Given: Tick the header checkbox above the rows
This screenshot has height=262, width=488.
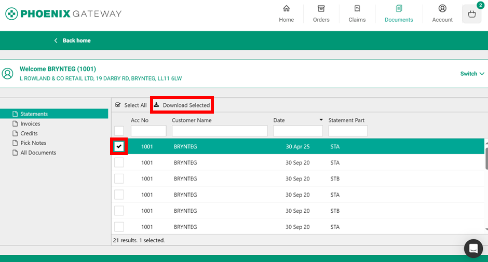Looking at the screenshot, I should 119,131.
